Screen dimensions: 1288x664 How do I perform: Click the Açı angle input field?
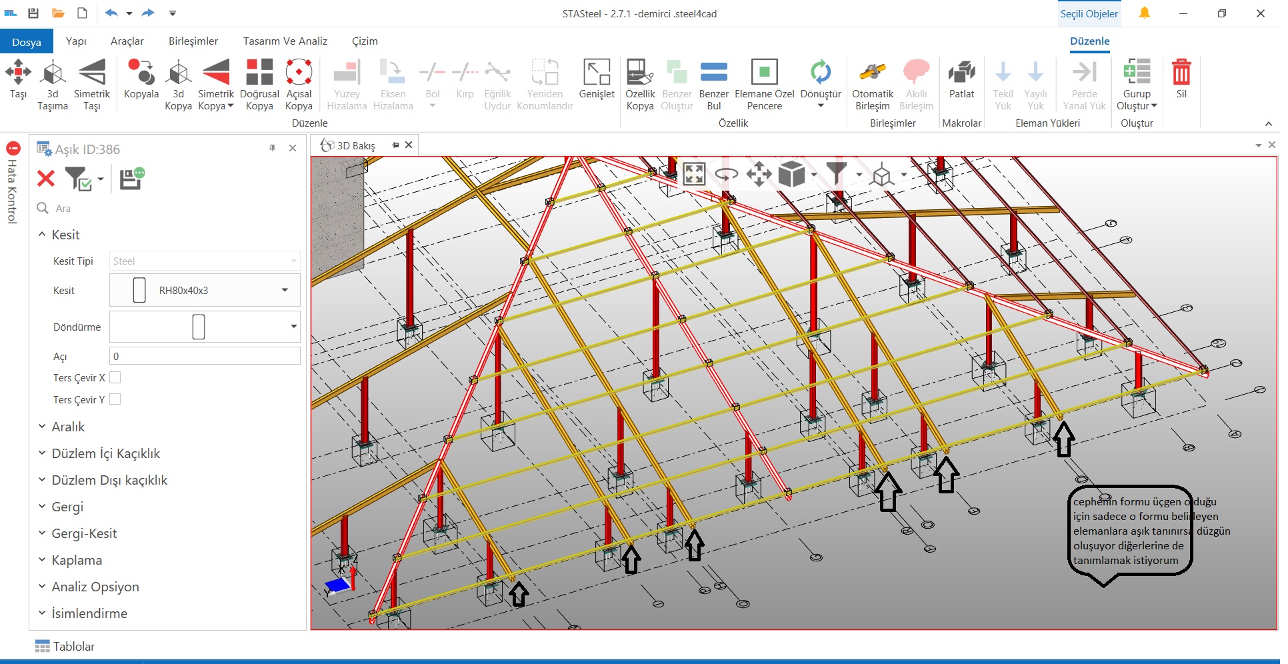(x=205, y=356)
